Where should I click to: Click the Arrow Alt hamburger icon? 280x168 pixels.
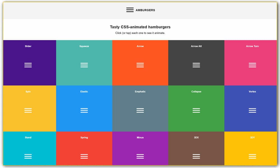(x=196, y=65)
